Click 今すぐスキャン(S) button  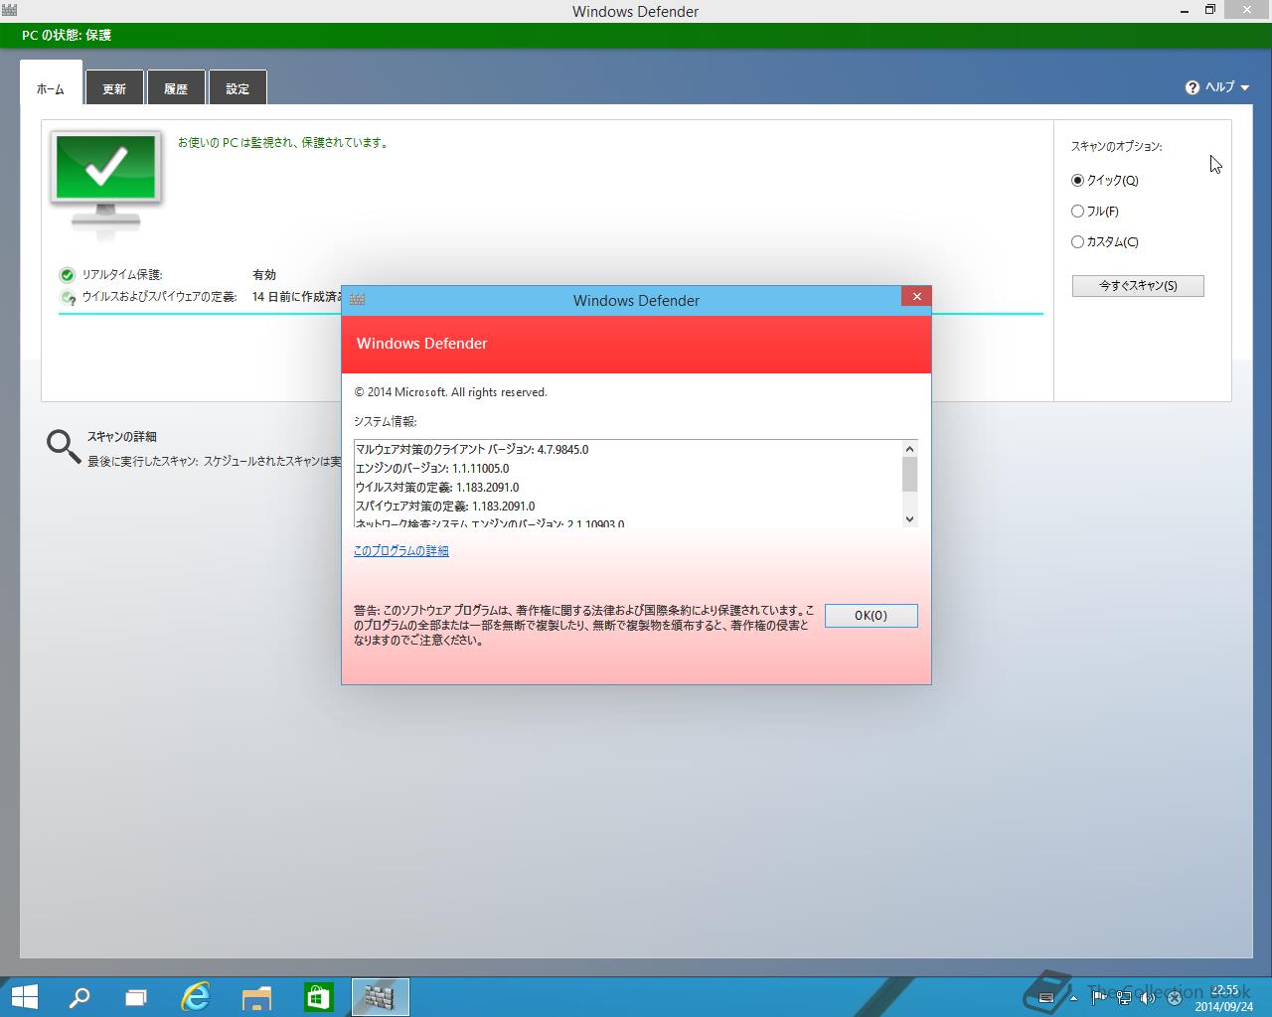1138,286
